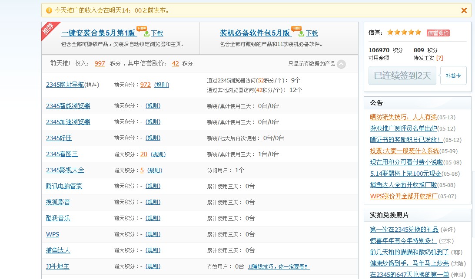Click the 972 前天积分 value
Image resolution: width=475 pixels, height=279 pixels.
[145, 85]
